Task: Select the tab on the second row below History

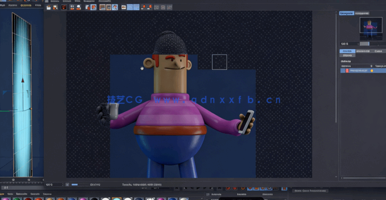Action: (x=347, y=56)
